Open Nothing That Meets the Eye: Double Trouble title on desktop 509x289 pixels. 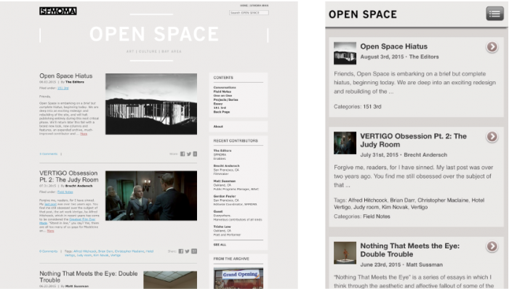(89, 277)
